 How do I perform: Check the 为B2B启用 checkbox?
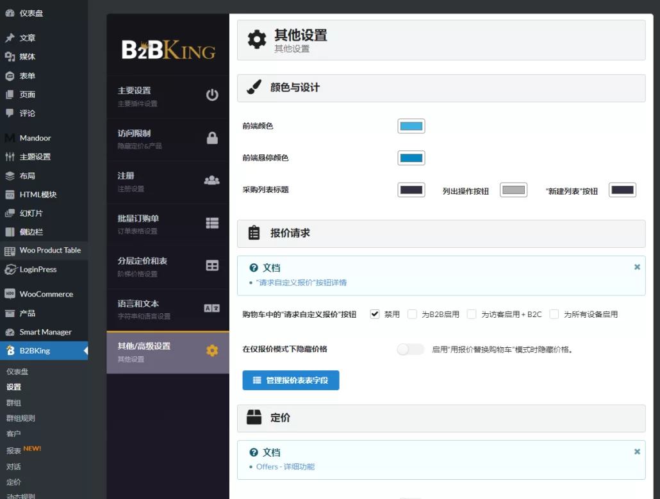412,314
